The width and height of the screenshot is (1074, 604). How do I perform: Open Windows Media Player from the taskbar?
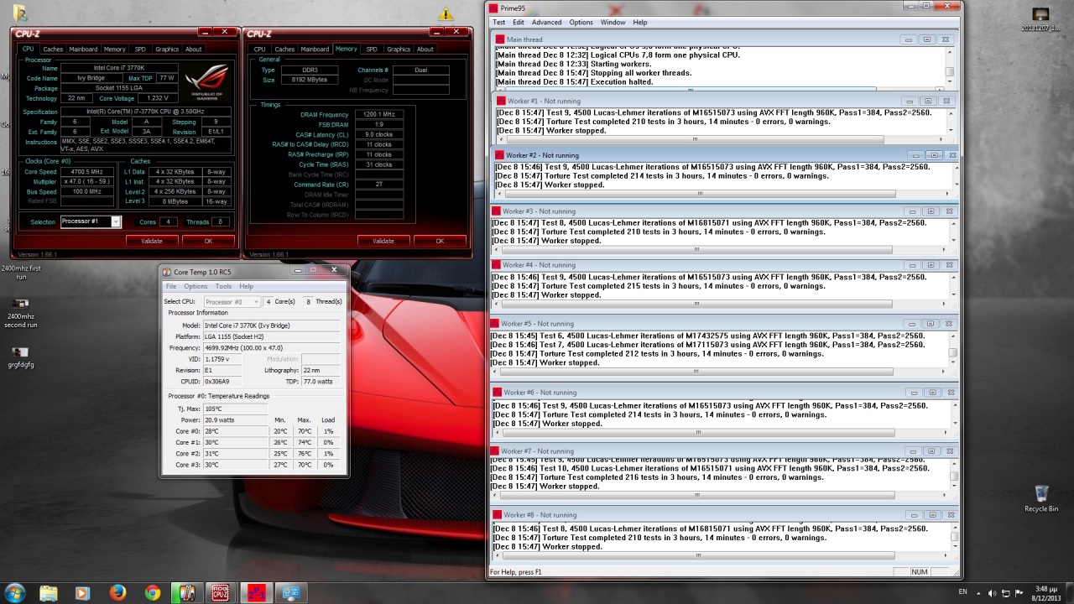click(82, 593)
